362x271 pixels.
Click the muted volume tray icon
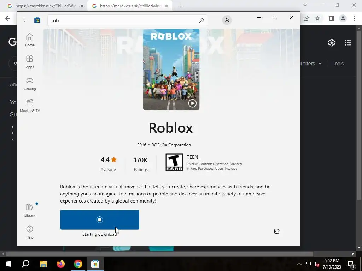click(x=316, y=264)
